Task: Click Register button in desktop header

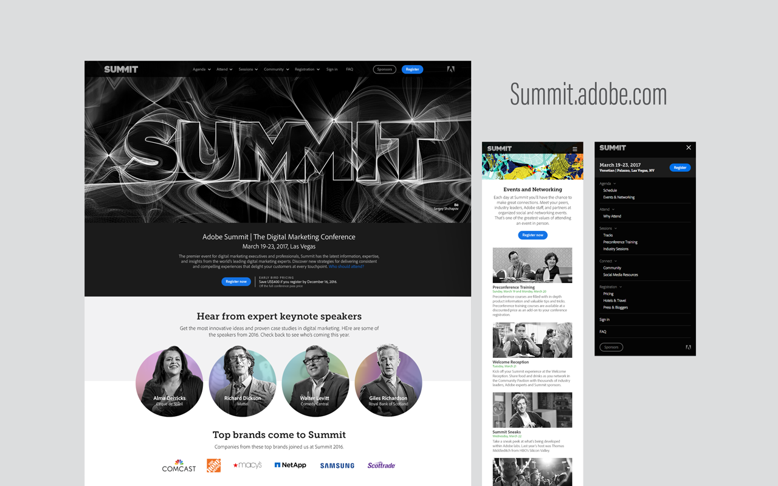Action: pyautogui.click(x=412, y=69)
